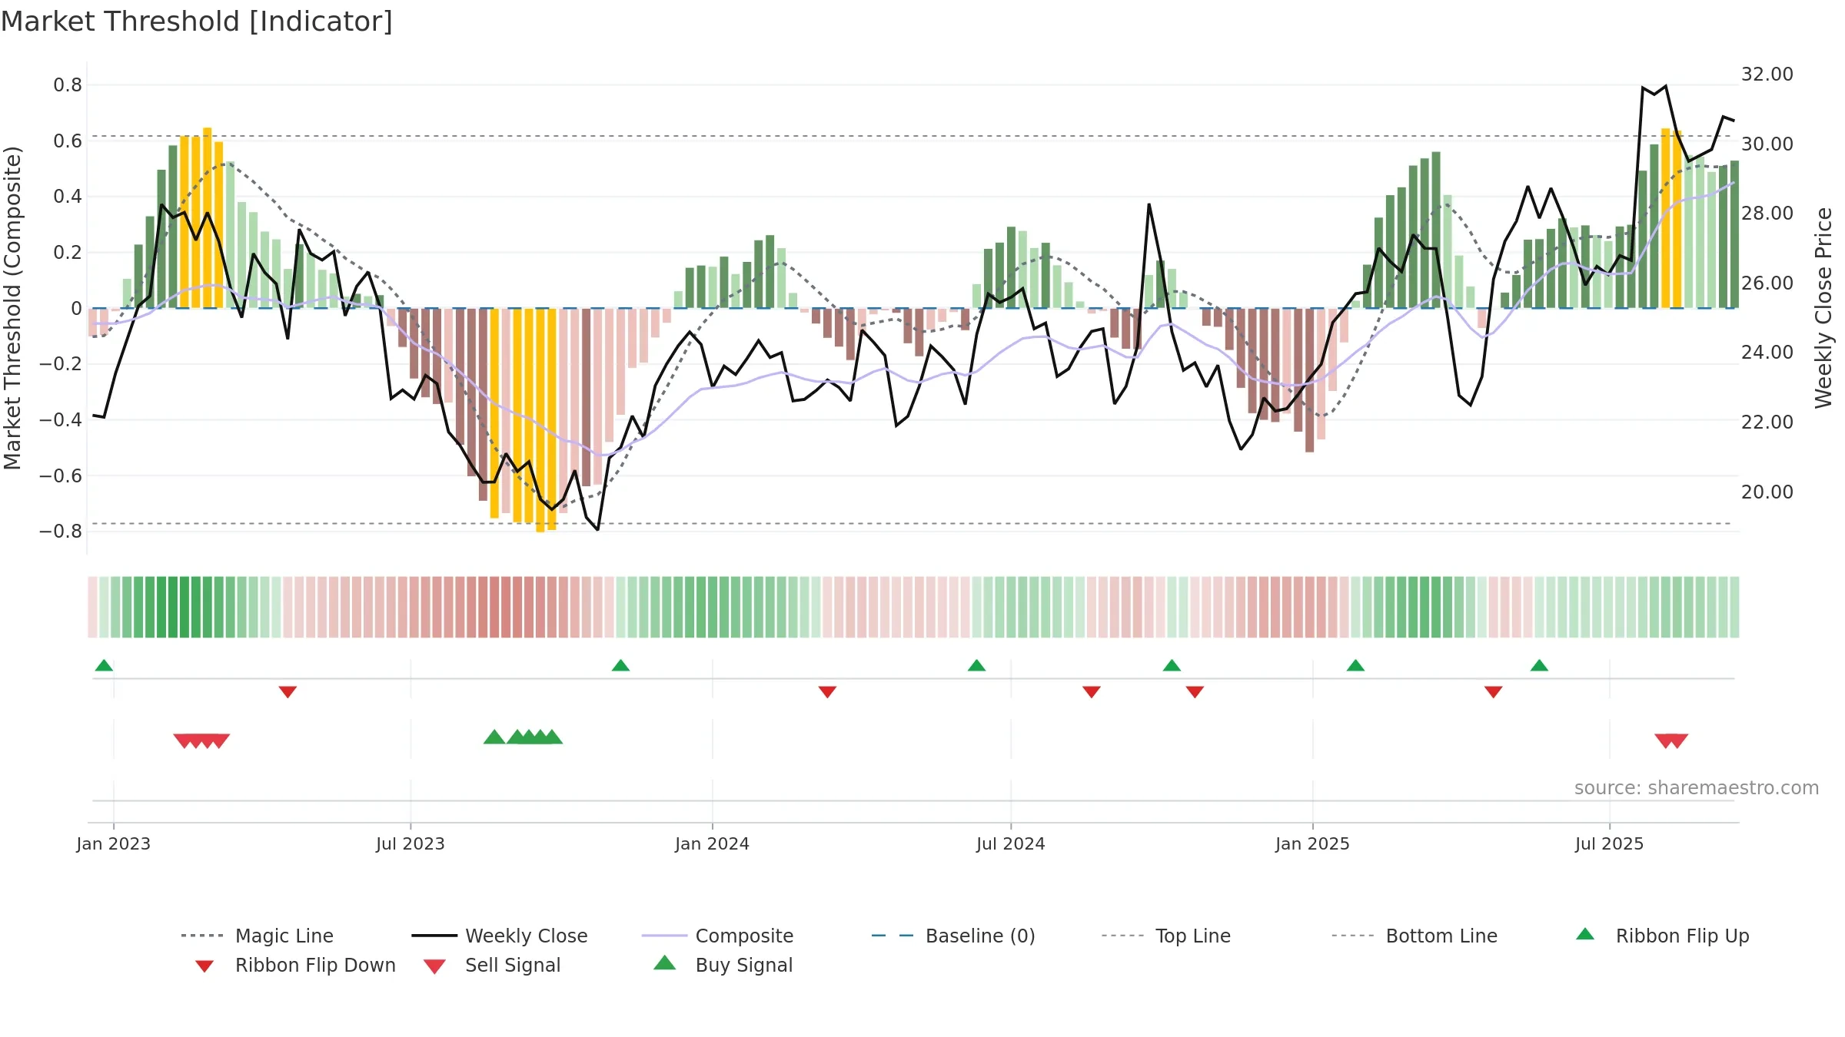The width and height of the screenshot is (1845, 1037).
Task: Click the −0.8 tick on the left axis
Action: 61,531
